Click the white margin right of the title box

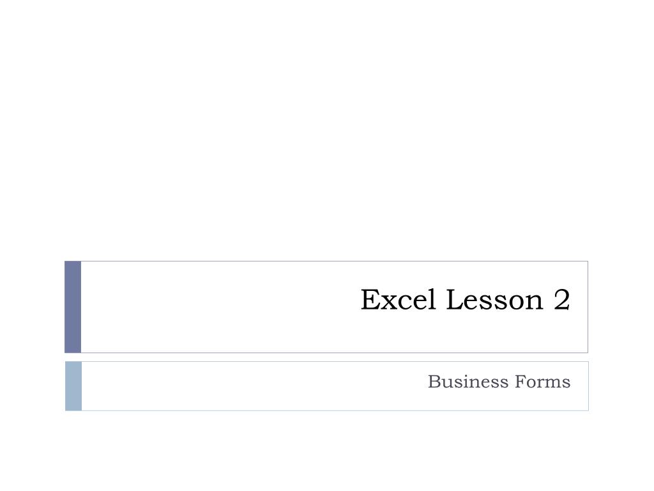[621, 307]
